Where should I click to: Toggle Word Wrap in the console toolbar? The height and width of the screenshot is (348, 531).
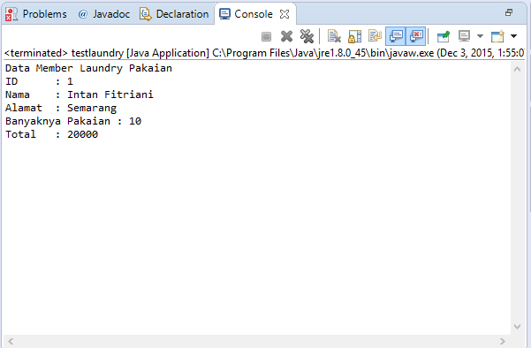375,36
